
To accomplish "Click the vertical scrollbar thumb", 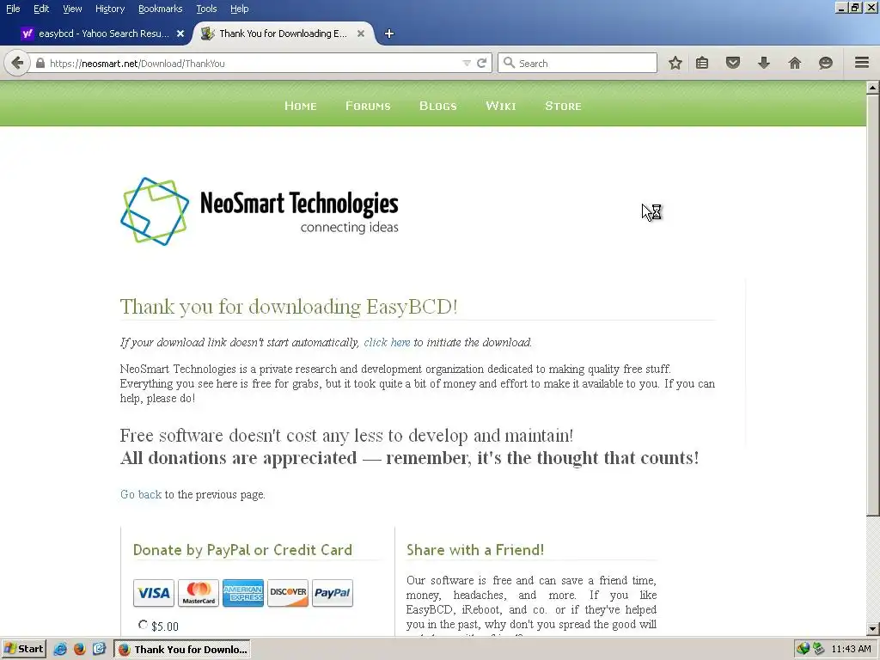I will pos(872,305).
